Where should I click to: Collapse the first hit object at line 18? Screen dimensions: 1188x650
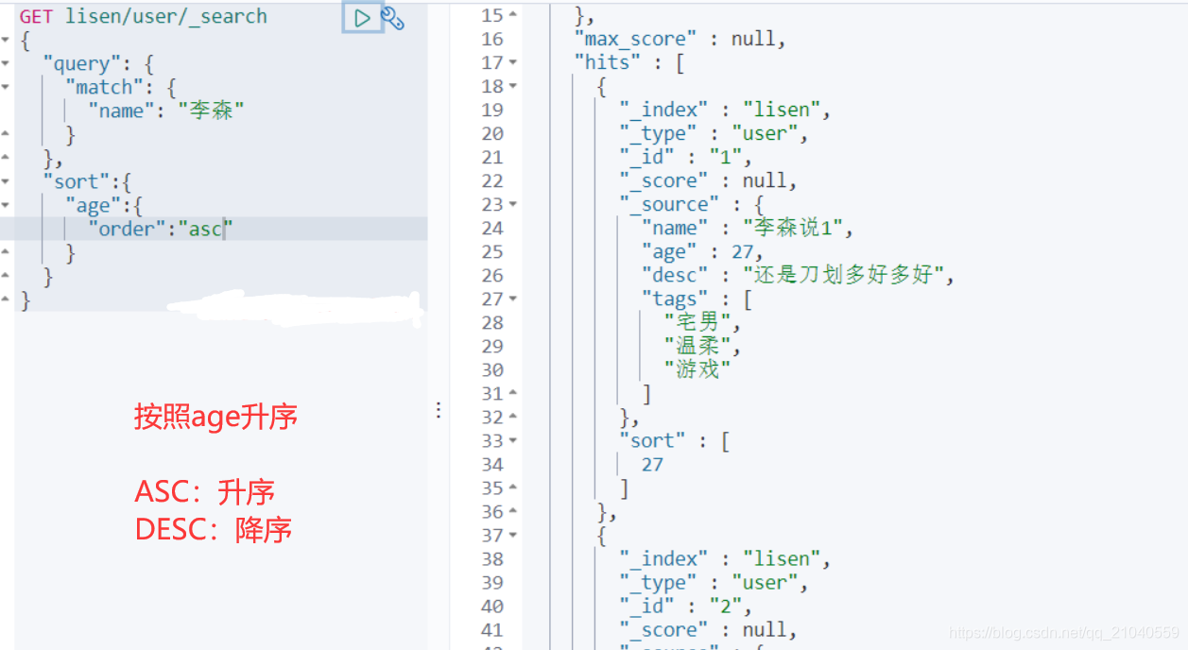pyautogui.click(x=512, y=86)
